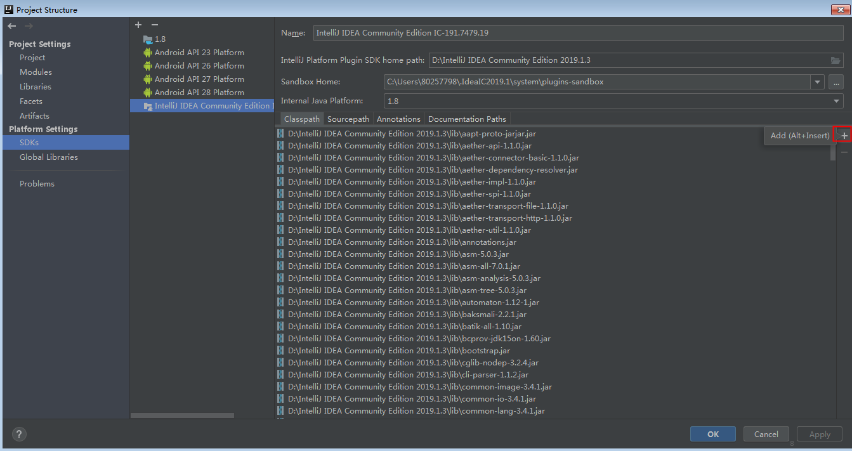Click the Add classpath entry plus icon
The height and width of the screenshot is (451, 852).
(844, 136)
